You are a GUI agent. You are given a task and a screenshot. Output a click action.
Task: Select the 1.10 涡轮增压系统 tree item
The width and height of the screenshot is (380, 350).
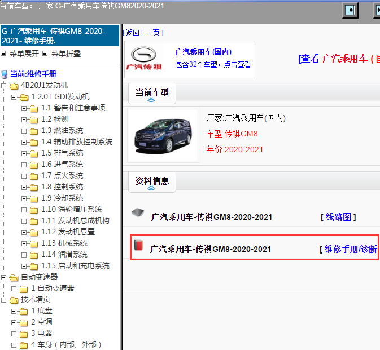(x=72, y=209)
